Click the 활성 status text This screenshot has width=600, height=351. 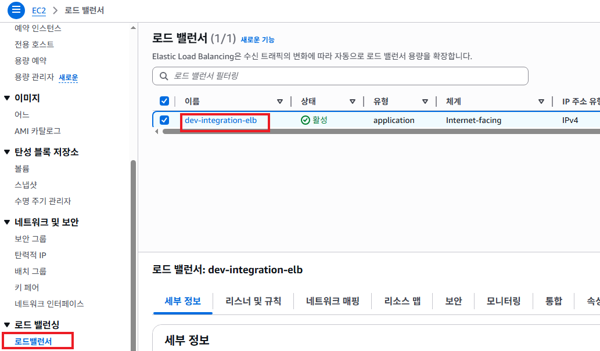click(x=320, y=120)
